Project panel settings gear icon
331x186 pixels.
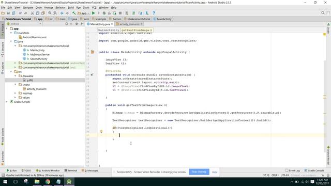tap(77, 24)
